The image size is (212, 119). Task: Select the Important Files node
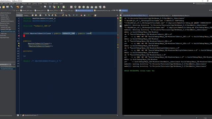(5, 37)
